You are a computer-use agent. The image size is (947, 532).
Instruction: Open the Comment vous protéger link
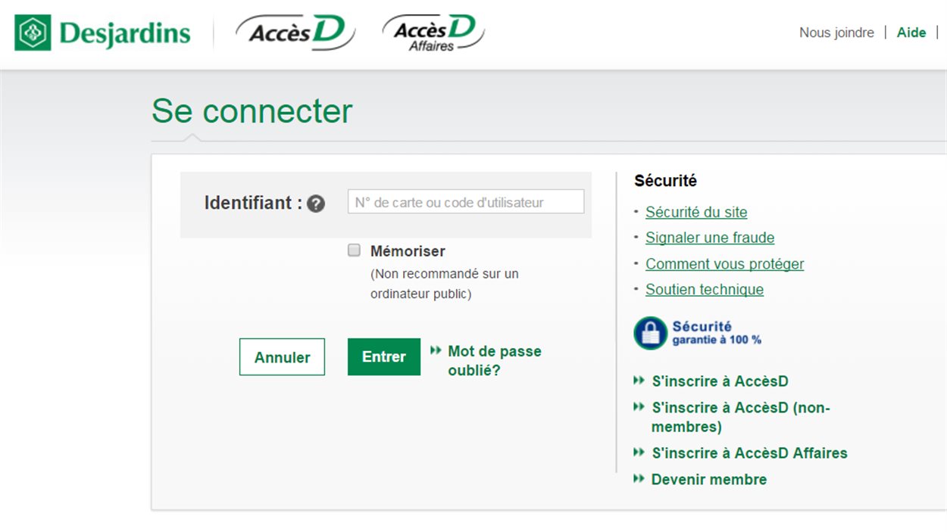point(724,264)
